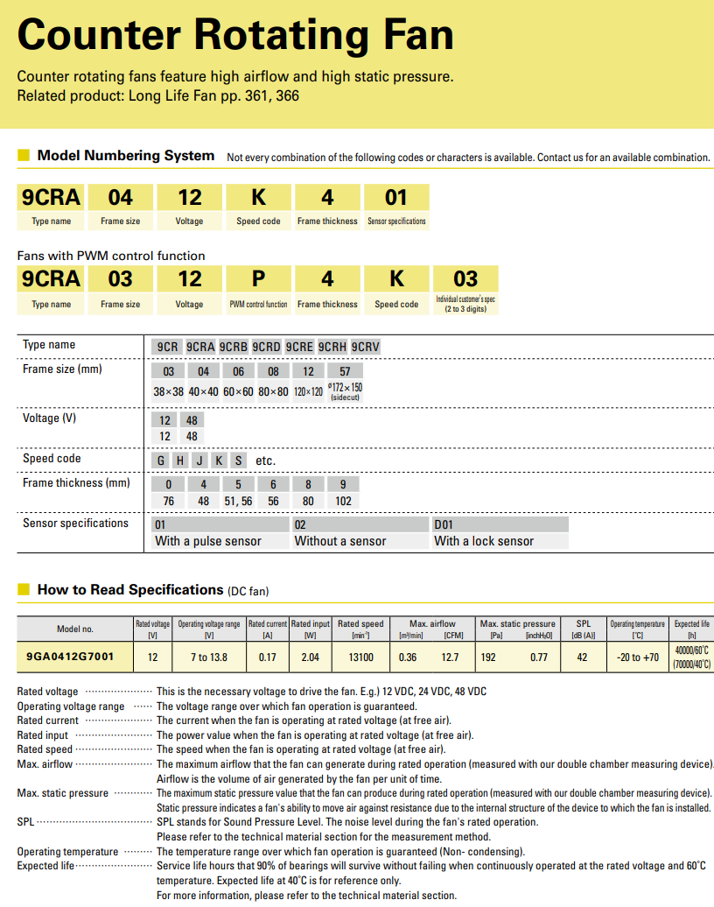The image size is (714, 907).
Task: Click the Counter Rotating Fan page title
Action: click(235, 35)
